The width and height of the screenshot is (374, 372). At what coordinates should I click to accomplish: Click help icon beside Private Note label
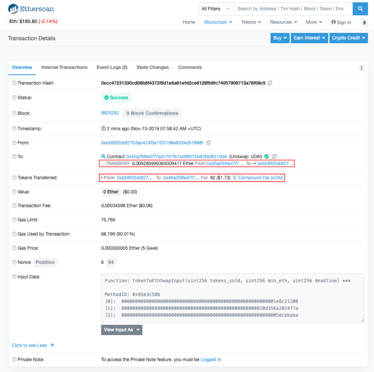pyautogui.click(x=14, y=359)
